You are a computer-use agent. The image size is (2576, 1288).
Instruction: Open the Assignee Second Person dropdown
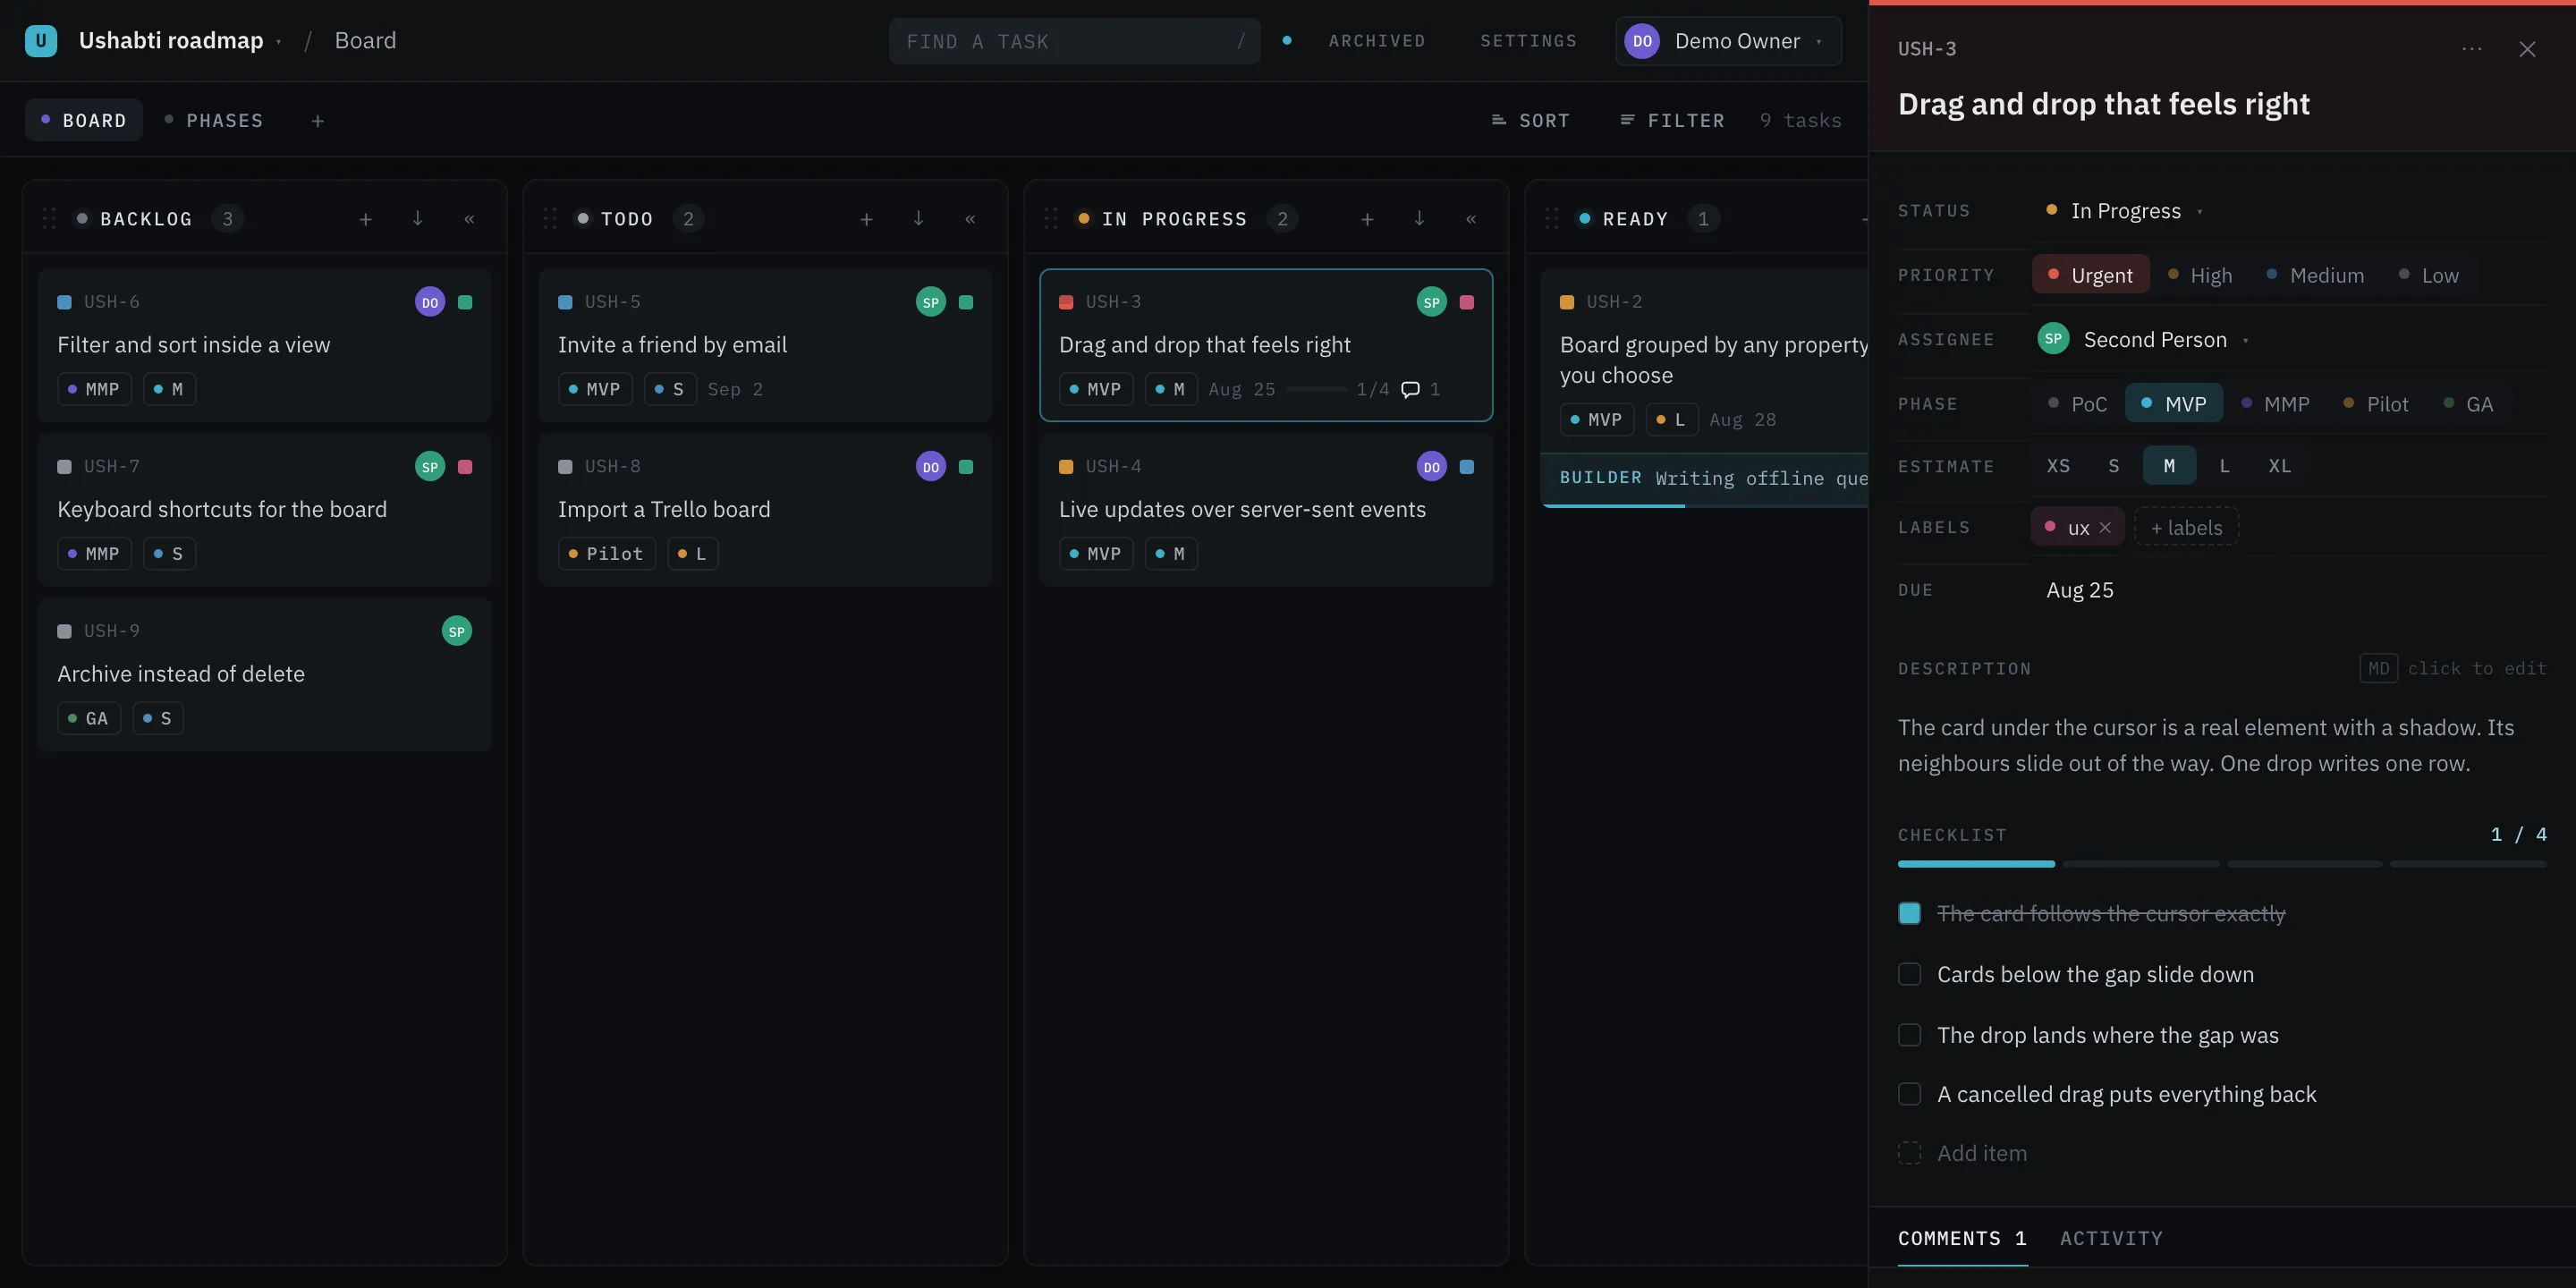click(2143, 340)
